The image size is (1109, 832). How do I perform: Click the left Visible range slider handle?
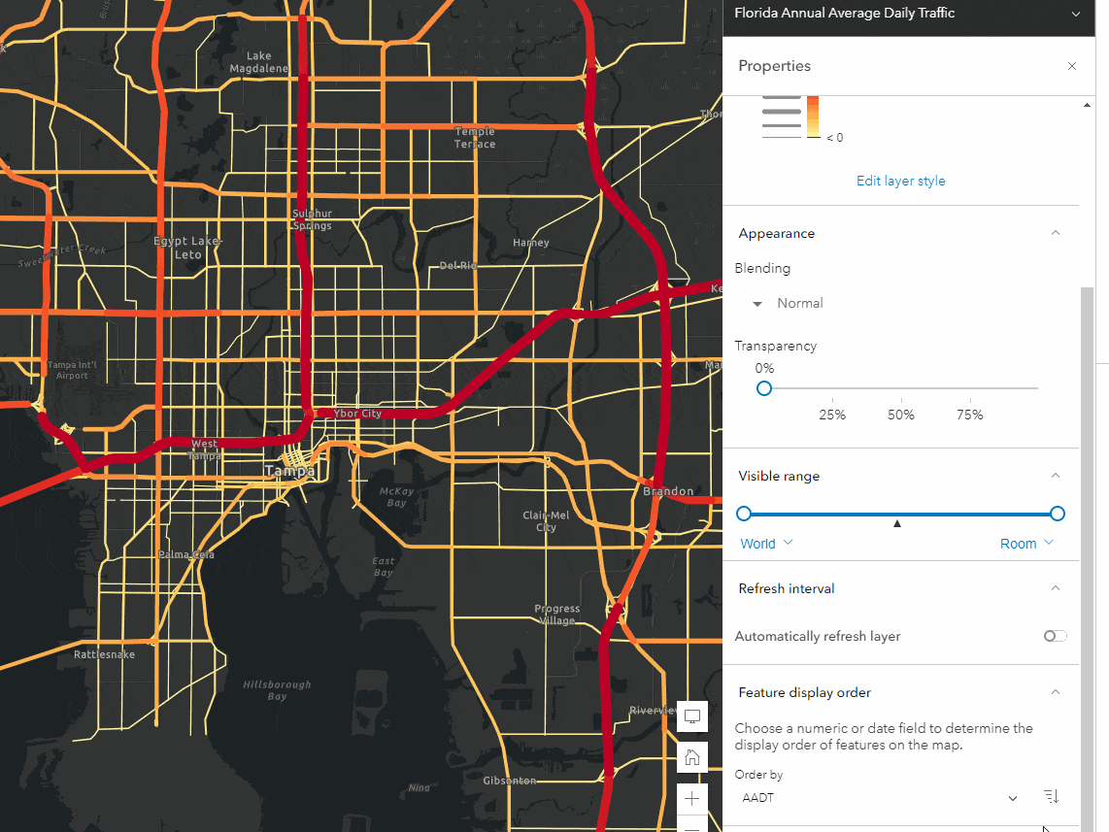743,514
